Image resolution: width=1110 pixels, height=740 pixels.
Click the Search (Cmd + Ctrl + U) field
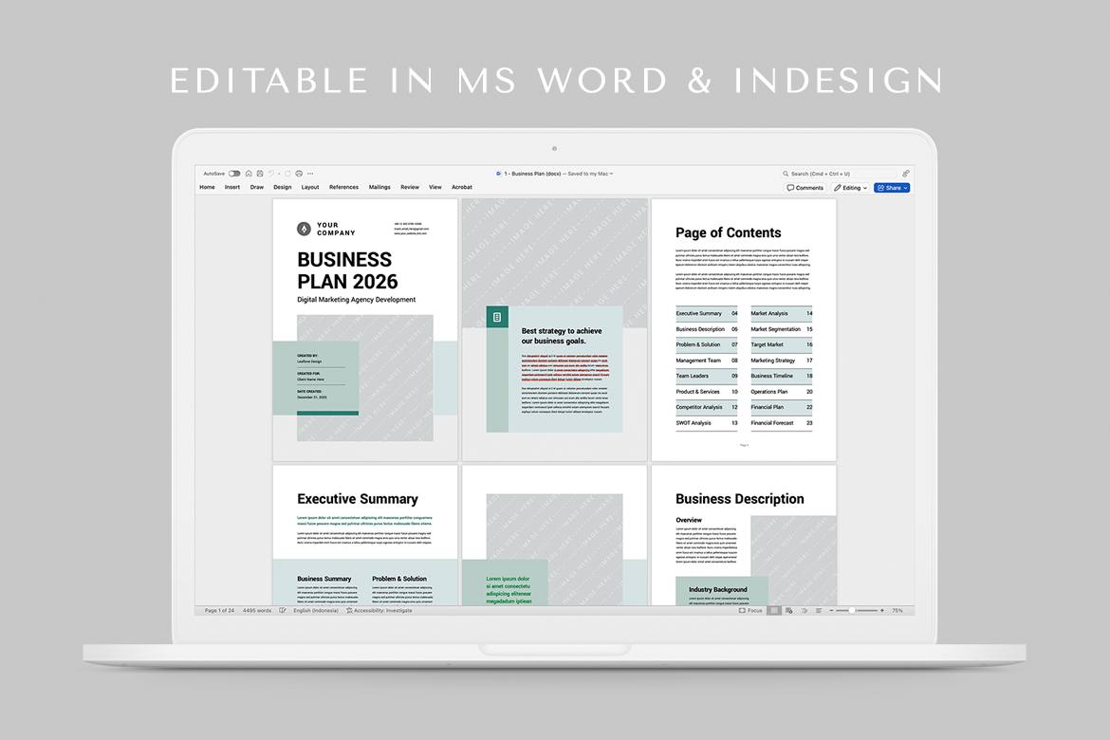tap(839, 174)
